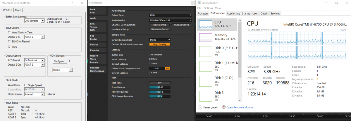This screenshot has width=351, height=121.
Task: Click the Resource Monitor icon
Action: point(224,107)
